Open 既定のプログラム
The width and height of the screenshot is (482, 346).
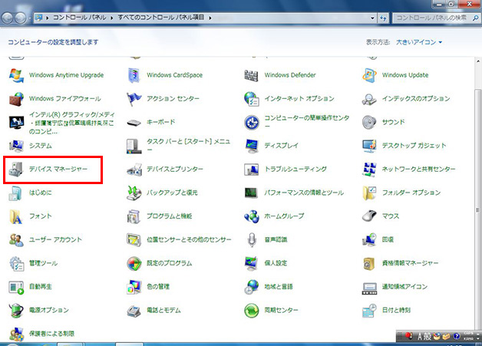(x=159, y=263)
